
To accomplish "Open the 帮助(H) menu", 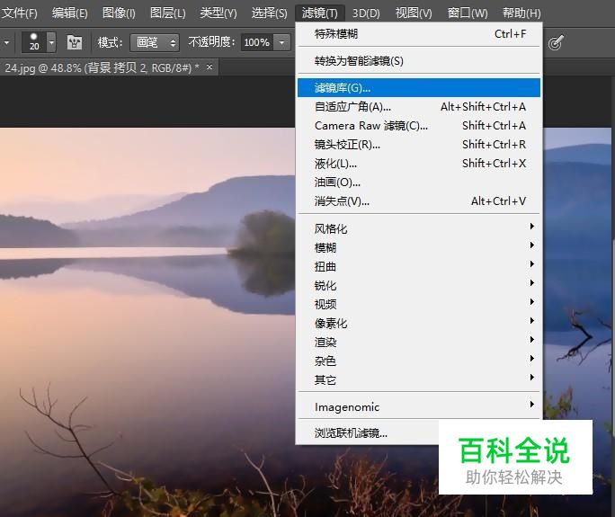I will (521, 13).
